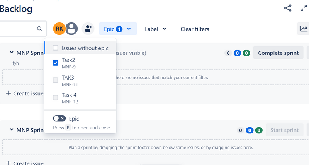Screen dimensions: 309x165
Task: Open the Label filter dropdown
Action: pyautogui.click(x=156, y=29)
